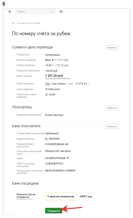The image size is (133, 218).
Task: Select the У меня нет реквизитов option
Action: 60,197
